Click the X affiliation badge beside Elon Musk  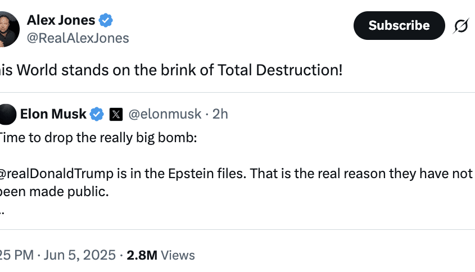point(116,114)
